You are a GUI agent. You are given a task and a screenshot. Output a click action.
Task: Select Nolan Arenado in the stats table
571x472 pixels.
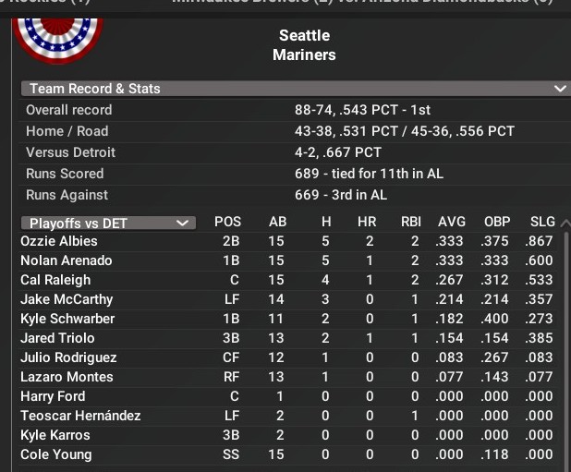click(67, 260)
